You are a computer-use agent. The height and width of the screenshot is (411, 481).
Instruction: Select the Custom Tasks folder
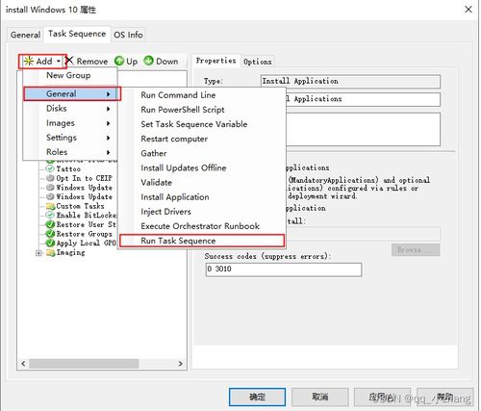tap(80, 206)
